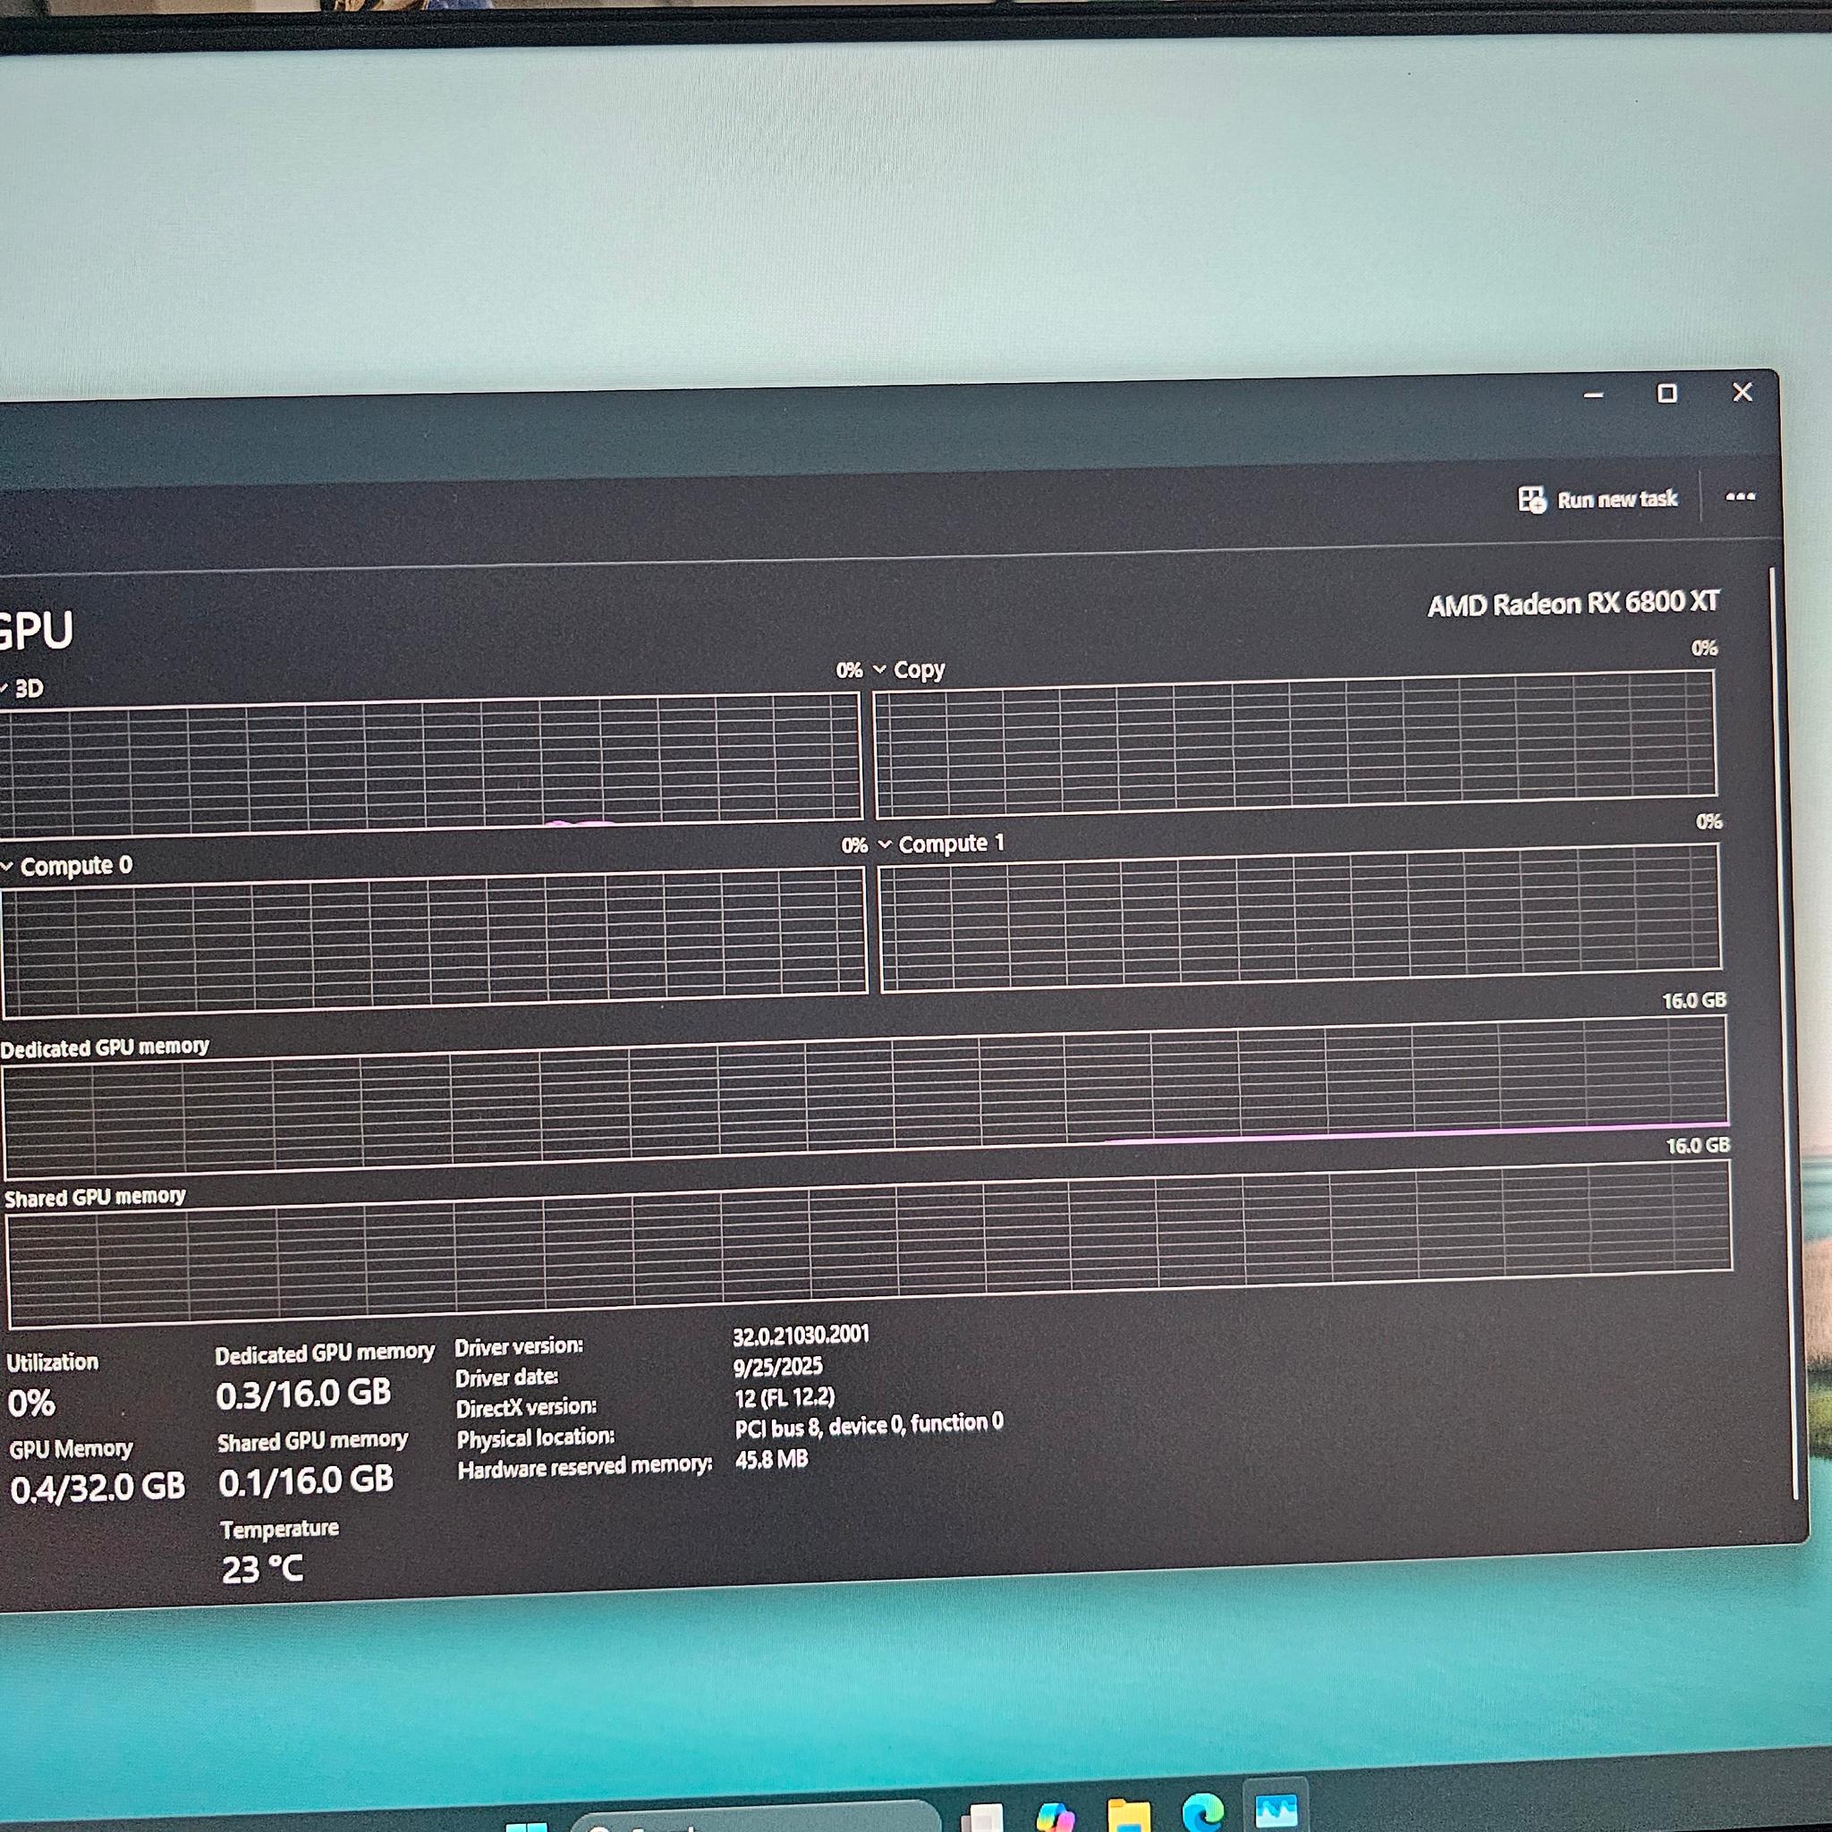This screenshot has height=1832, width=1832.
Task: Click the PCI bus 8 physical location
Action: [x=869, y=1424]
